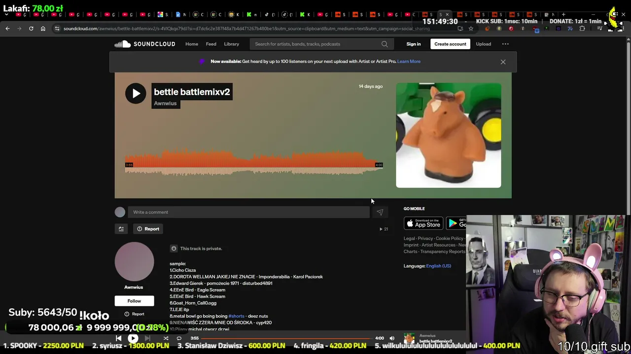The width and height of the screenshot is (631, 354).
Task: Report the track with the Report button
Action: click(148, 229)
